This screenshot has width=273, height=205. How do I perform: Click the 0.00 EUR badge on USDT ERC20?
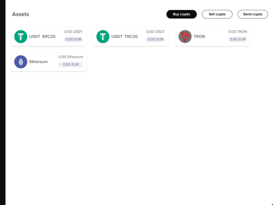click(x=73, y=39)
